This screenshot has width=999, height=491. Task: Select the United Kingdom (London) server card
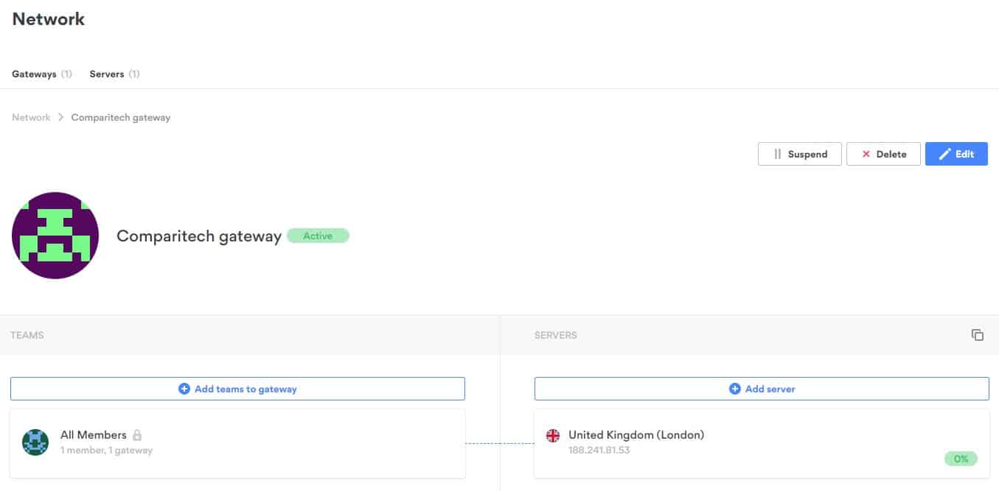tap(761, 443)
